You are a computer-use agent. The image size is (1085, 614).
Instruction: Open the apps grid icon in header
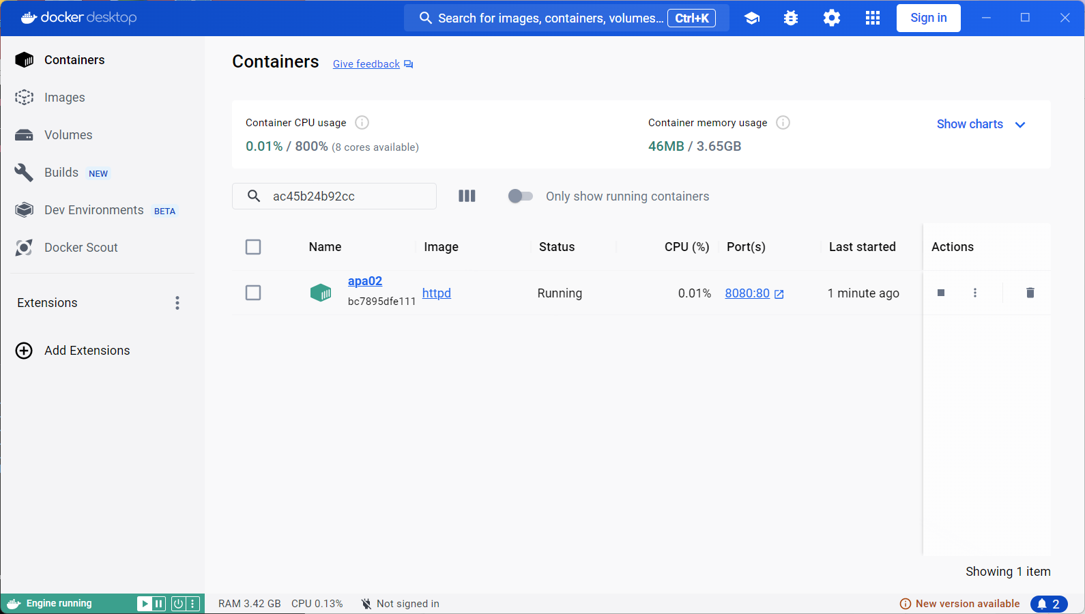[x=873, y=18]
